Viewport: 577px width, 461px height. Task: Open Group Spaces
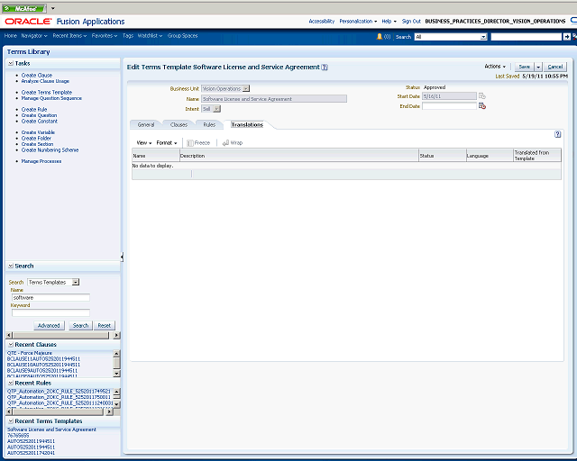coord(182,36)
